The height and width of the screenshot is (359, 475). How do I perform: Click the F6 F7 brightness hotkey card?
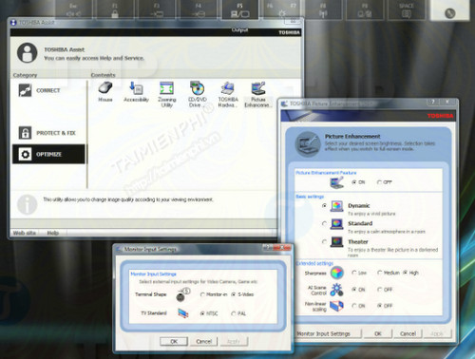click(281, 9)
